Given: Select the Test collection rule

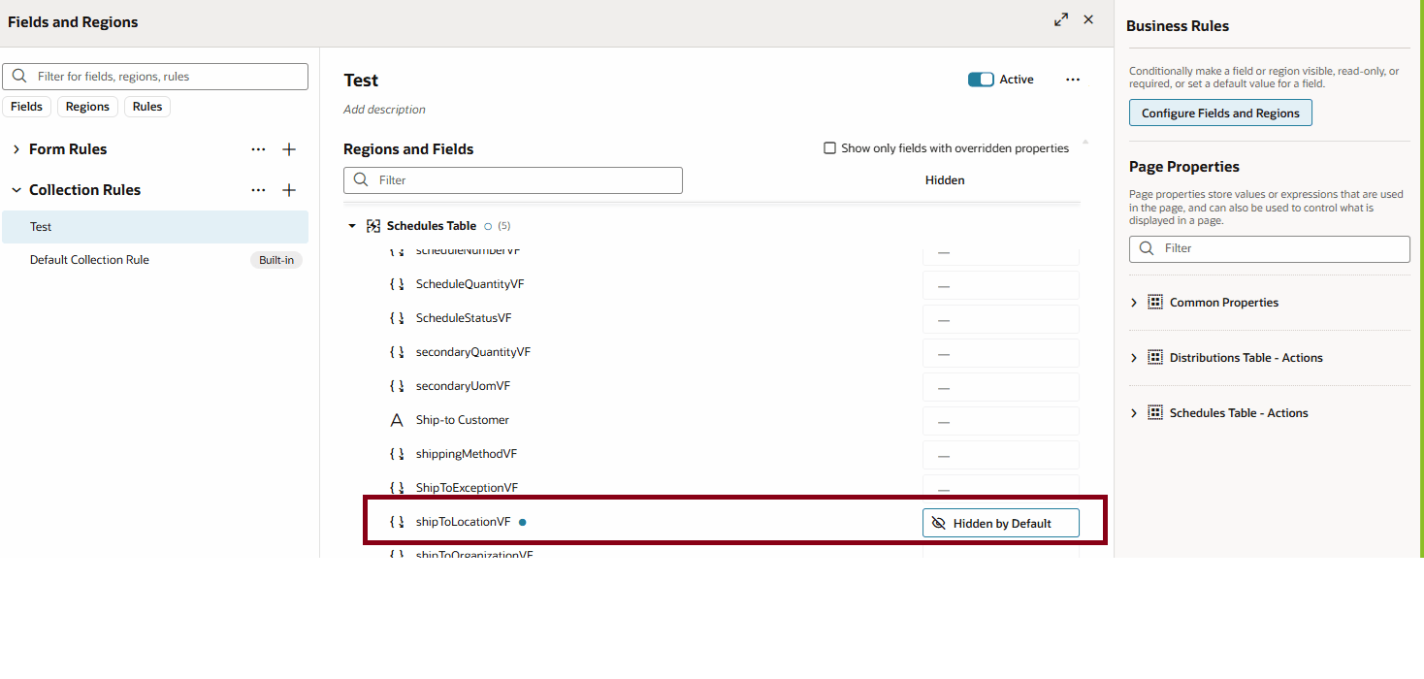Looking at the screenshot, I should (155, 227).
